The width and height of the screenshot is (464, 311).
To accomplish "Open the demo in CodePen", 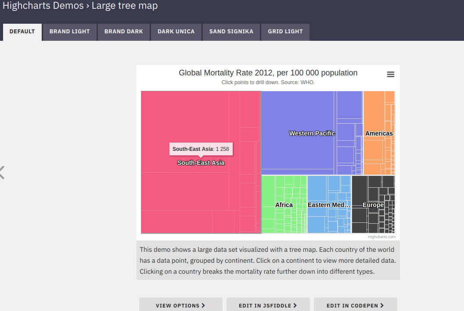I will coord(355,304).
